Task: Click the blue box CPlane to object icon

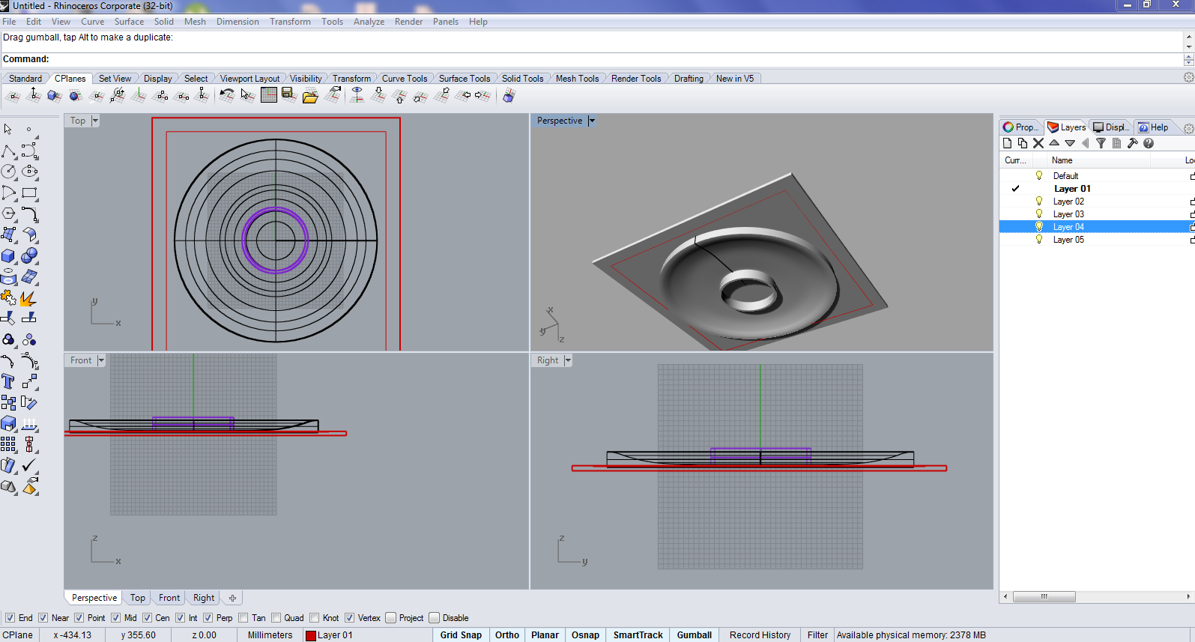Action: pyautogui.click(x=54, y=95)
